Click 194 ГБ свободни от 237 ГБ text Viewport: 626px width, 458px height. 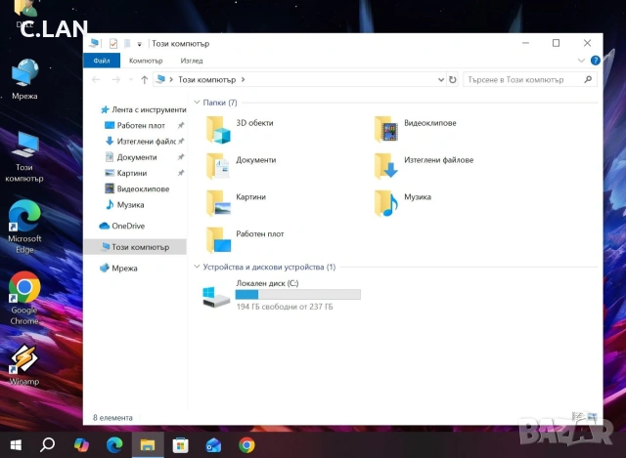click(285, 307)
